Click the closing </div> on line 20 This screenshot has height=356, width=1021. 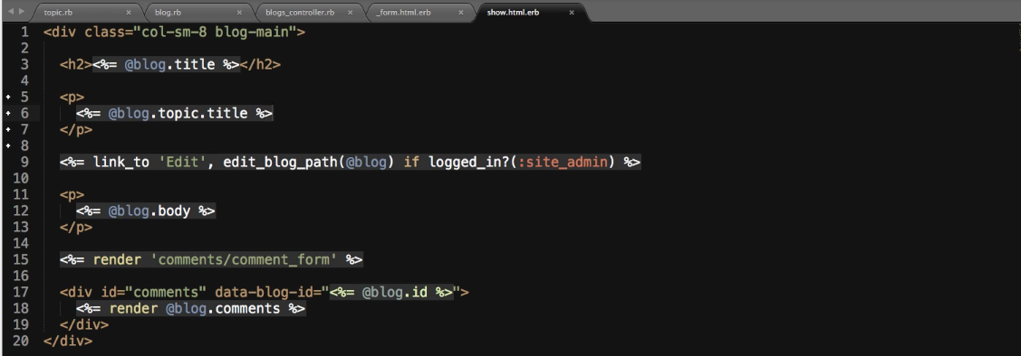pyautogui.click(x=68, y=341)
